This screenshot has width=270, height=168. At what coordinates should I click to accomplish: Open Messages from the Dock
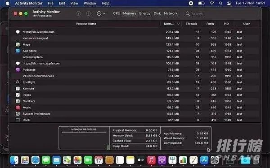click(x=46, y=160)
